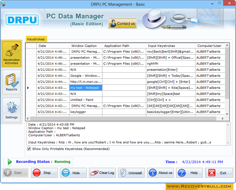The image size is (236, 190).
Task: Stop the recording
Action: tap(44, 173)
